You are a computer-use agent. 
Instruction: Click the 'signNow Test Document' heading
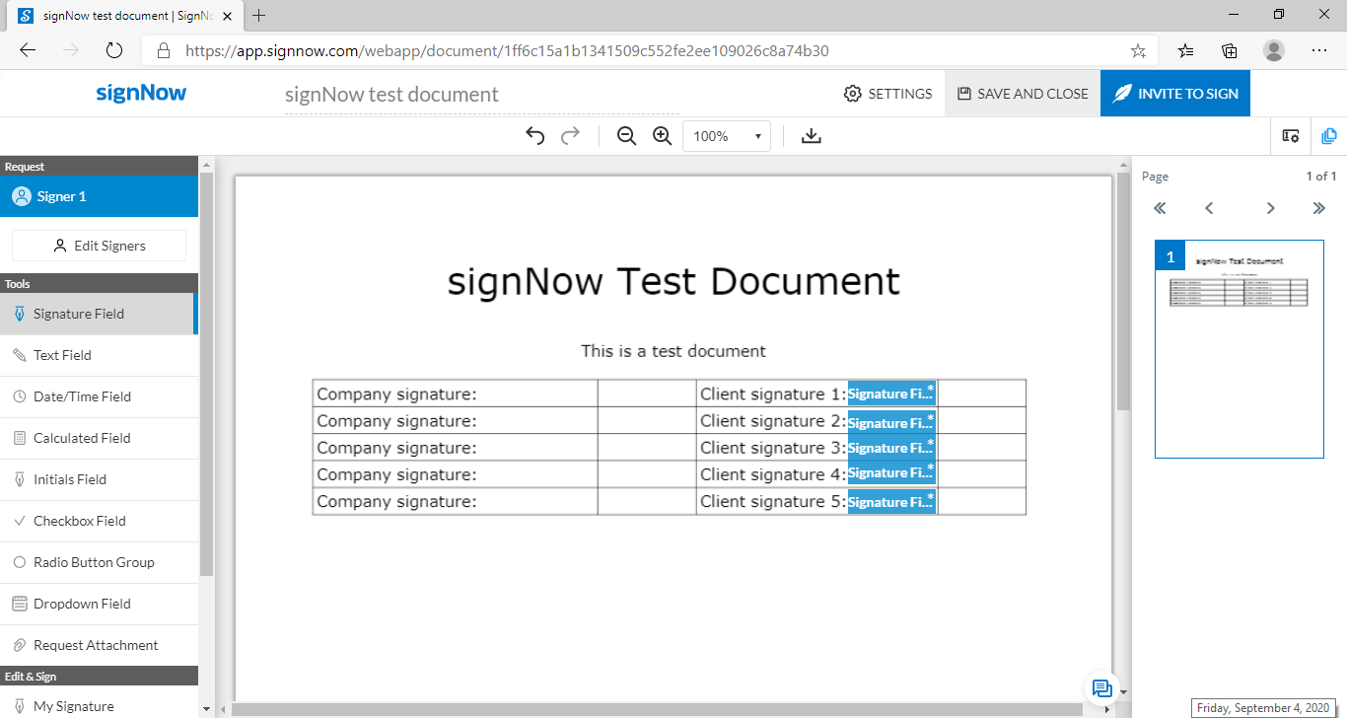[x=673, y=281]
